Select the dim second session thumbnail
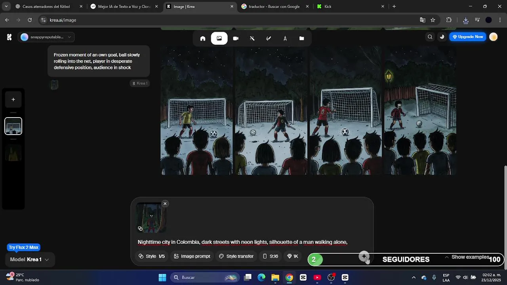This screenshot has height=285, width=507. click(x=13, y=152)
